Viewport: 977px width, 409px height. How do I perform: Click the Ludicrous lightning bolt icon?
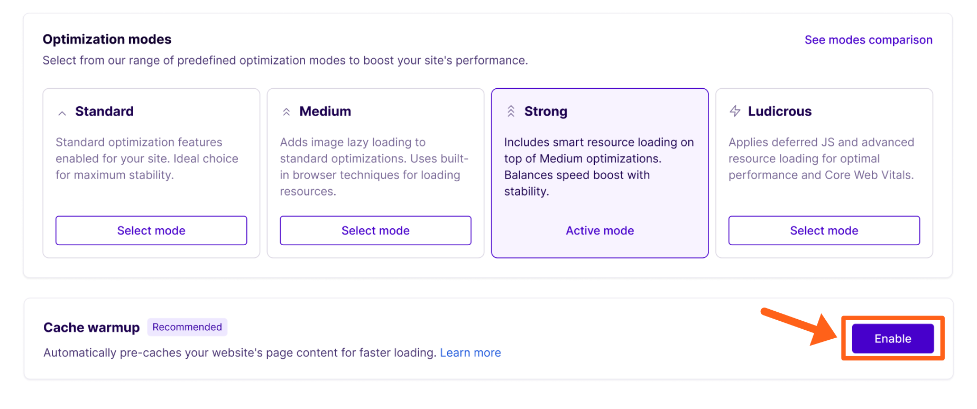tap(735, 111)
